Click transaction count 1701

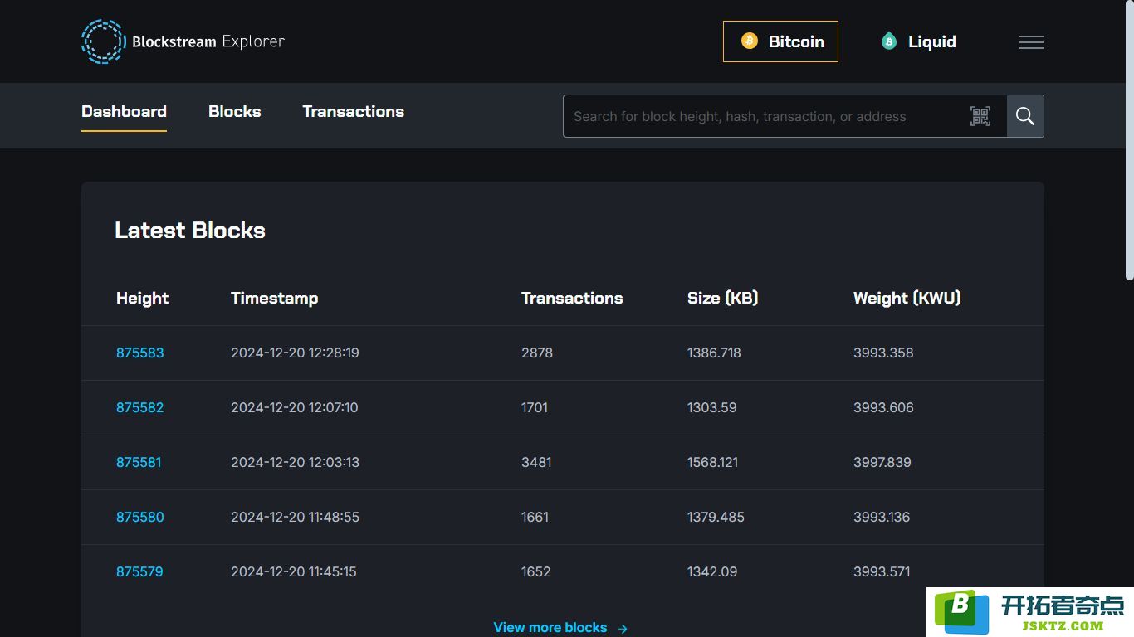[x=535, y=407]
